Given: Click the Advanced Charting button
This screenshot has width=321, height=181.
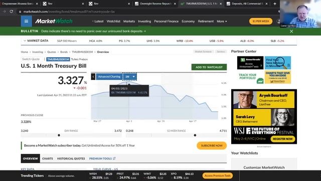Looking at the screenshot, I should 109,76.
